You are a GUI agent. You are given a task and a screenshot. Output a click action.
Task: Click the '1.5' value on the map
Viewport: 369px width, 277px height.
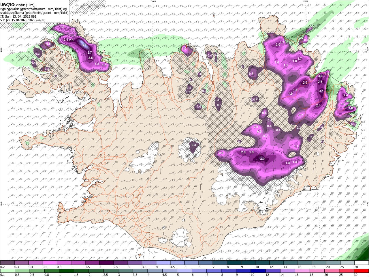104,65
